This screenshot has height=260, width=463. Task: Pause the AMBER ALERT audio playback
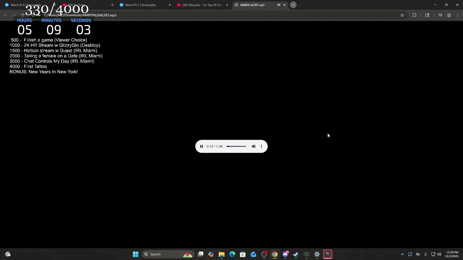(201, 146)
